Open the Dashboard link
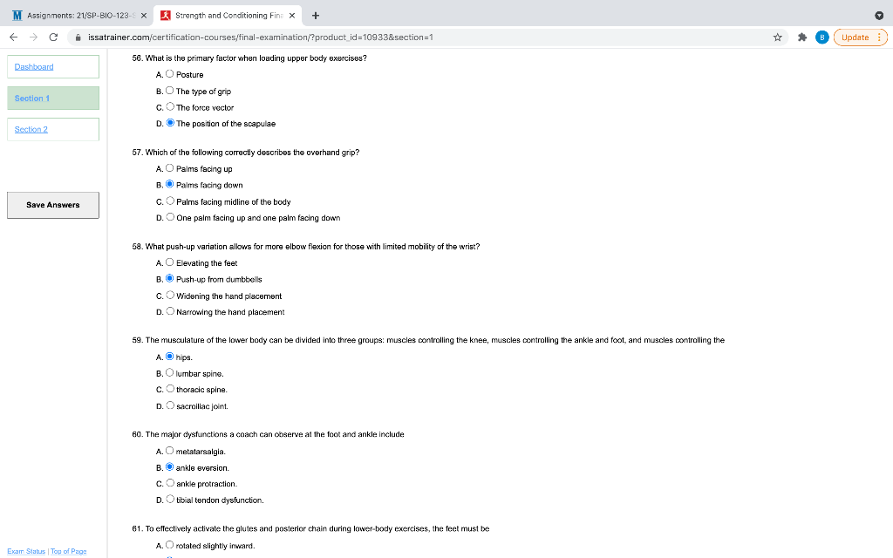The width and height of the screenshot is (893, 558). pyautogui.click(x=34, y=66)
